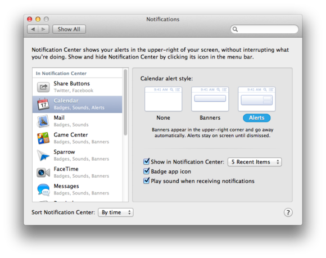Select the FaceTime row text
This screenshot has height=258, width=326.
81,173
